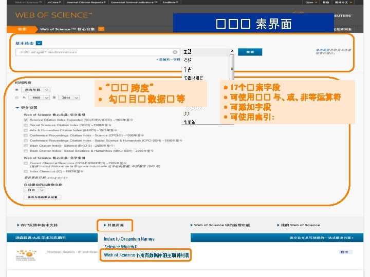Open Web of Science master journal list link
Screen dimensions: 370x277
[146, 255]
